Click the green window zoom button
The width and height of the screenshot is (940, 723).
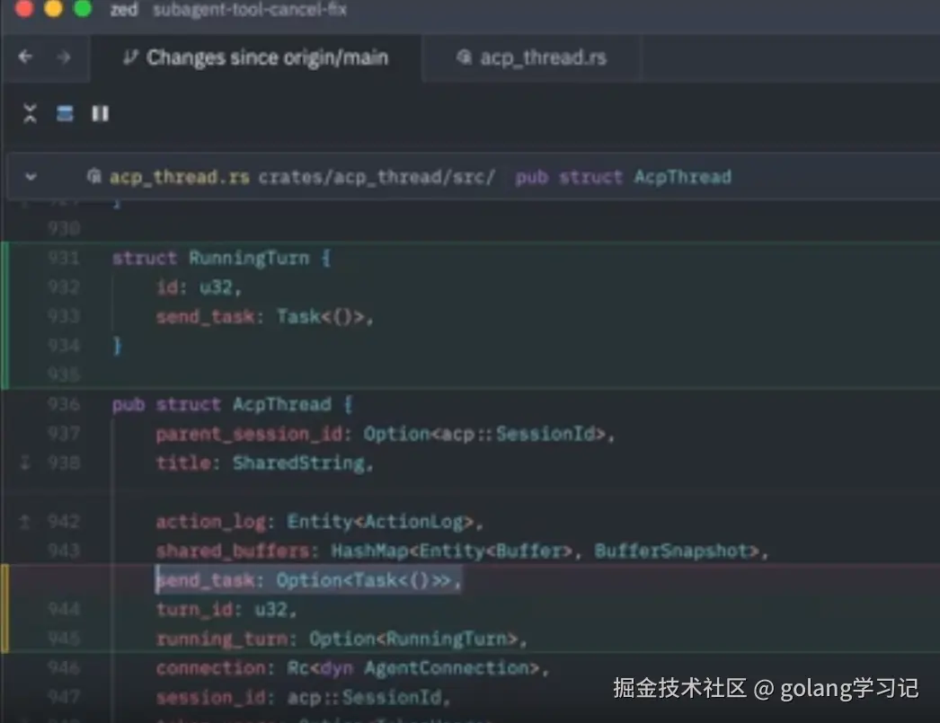coord(83,8)
